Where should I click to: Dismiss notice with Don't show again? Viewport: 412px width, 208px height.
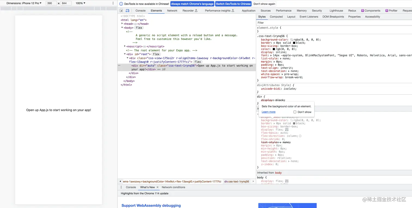point(264,4)
